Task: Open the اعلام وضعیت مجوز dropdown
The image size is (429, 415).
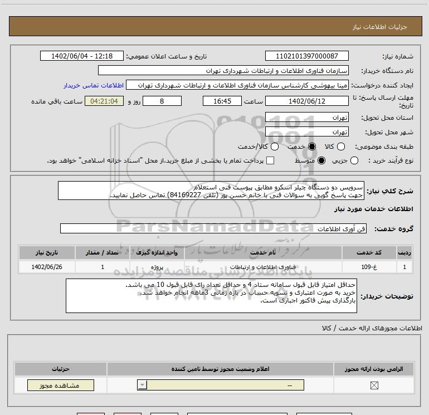Action: [221, 385]
